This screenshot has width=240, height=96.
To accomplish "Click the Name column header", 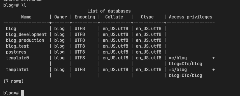I will coord(26,17).
